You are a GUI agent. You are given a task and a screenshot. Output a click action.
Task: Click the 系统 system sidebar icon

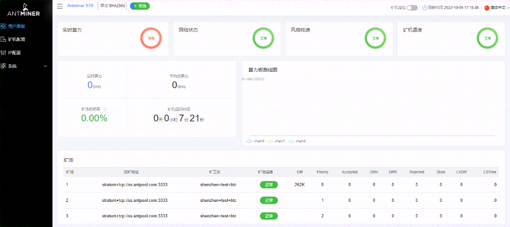[x=3, y=66]
